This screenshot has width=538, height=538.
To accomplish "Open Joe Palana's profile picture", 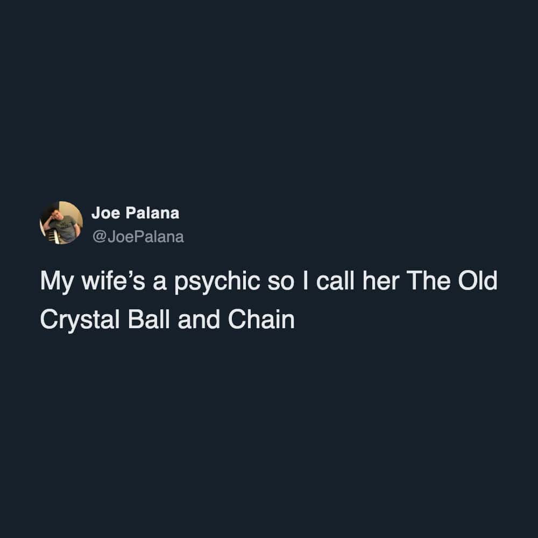I will [x=61, y=223].
